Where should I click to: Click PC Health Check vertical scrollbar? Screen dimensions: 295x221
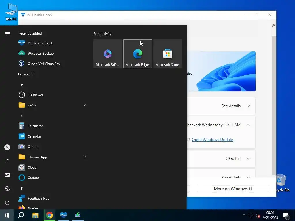[274, 105]
